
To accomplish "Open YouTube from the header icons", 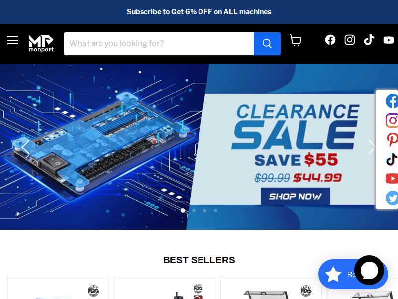I will pyautogui.click(x=389, y=40).
